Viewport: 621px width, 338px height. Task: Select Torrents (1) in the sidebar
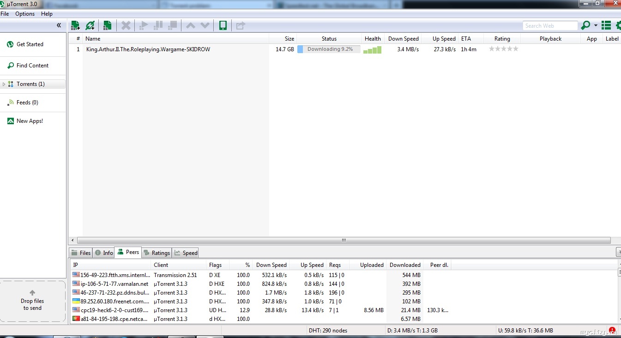tap(33, 84)
